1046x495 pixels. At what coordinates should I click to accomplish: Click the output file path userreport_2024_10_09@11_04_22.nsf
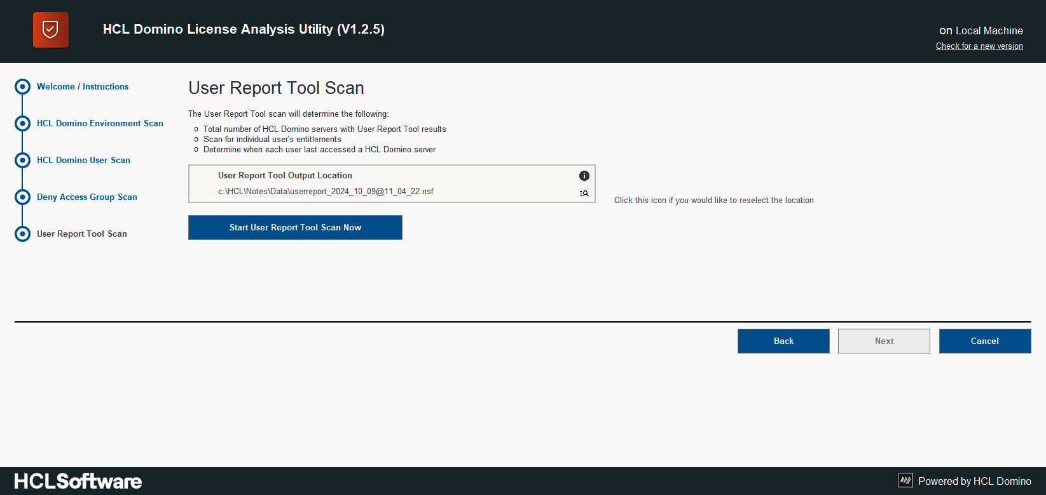(326, 191)
